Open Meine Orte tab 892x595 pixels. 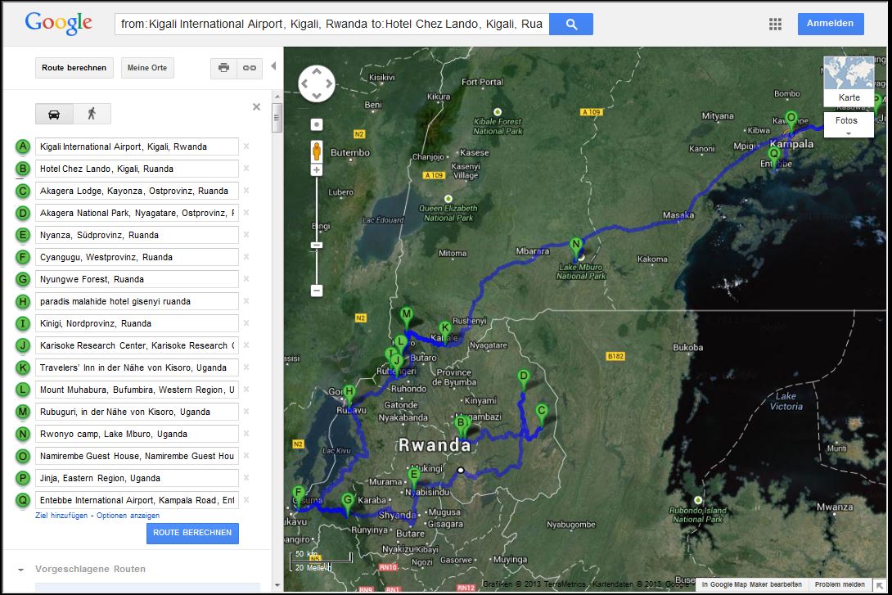[x=147, y=68]
